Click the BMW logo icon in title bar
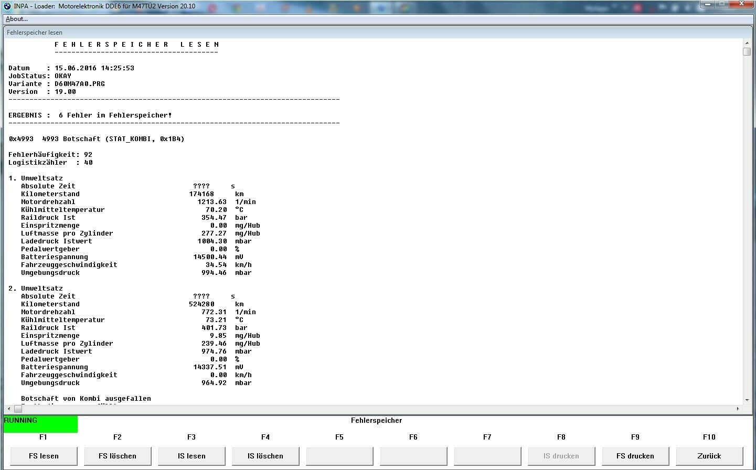Screen dimensions: 756x470 coord(7,6)
